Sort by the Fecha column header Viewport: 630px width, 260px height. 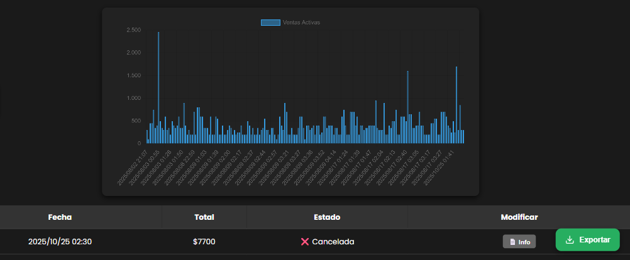click(x=60, y=217)
